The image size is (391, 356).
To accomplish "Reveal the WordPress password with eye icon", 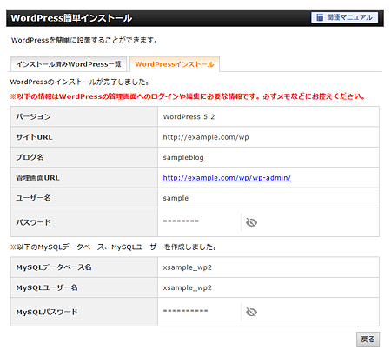I will [251, 222].
